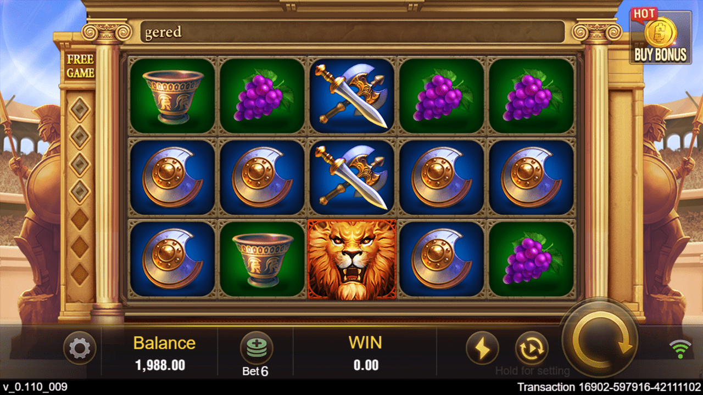
Task: Toggle turbo mode lightning bolt
Action: [482, 348]
